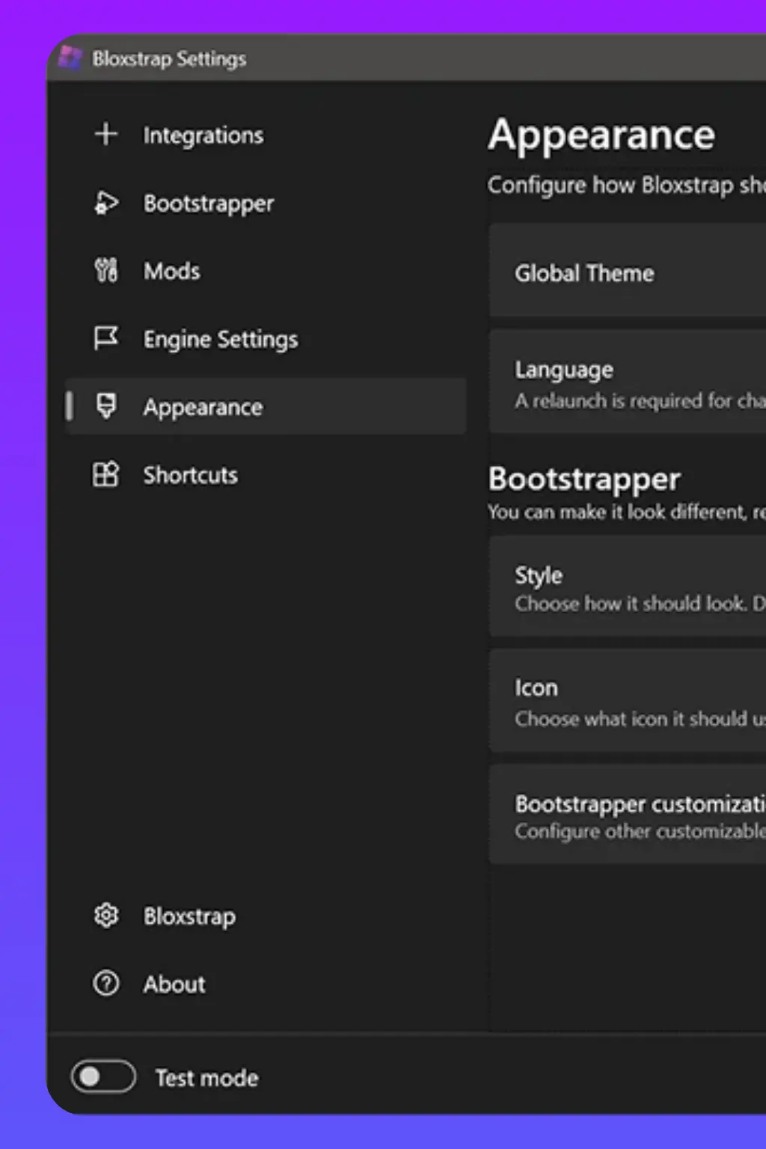Click the Bootstrapper section heading
Image resolution: width=766 pixels, height=1149 pixels.
click(584, 479)
